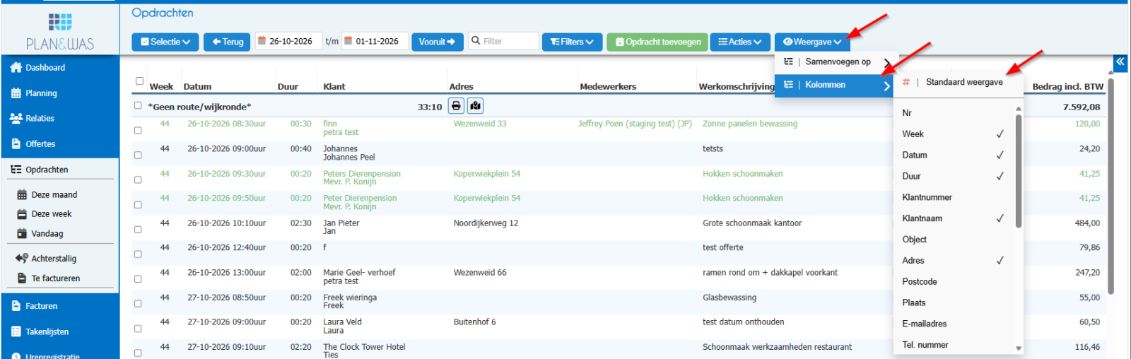Image resolution: width=1131 pixels, height=359 pixels.
Task: Select the row checkbox for Johannes Peel
Action: coord(138,155)
